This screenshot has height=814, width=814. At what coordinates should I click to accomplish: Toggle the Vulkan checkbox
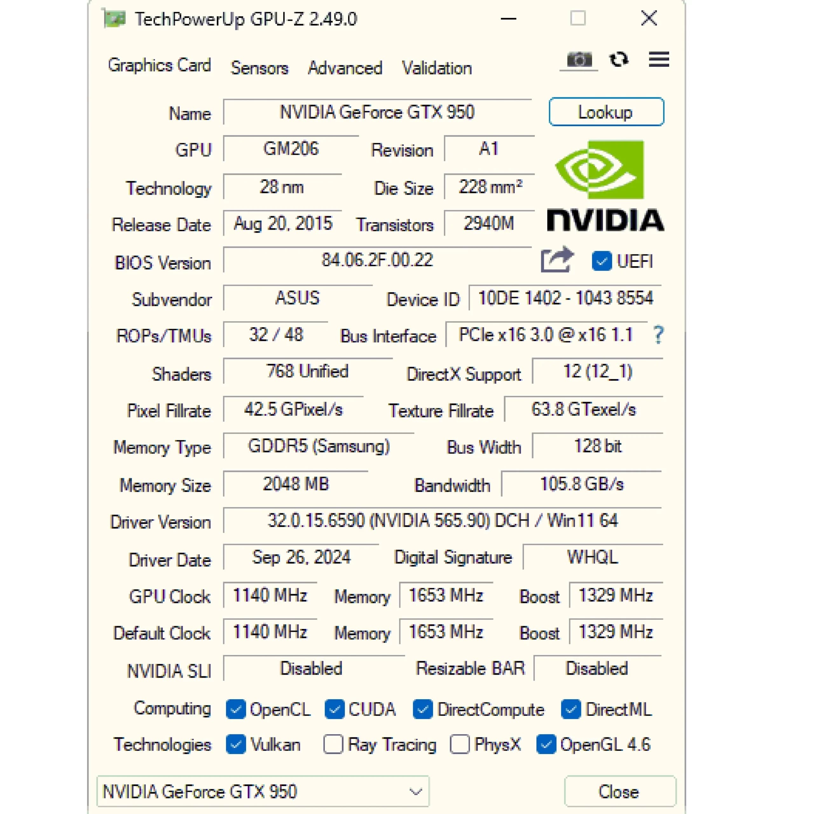coord(236,744)
